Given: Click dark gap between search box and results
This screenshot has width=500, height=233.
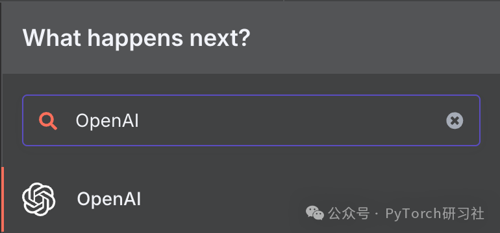Looking at the screenshot, I should coord(251,157).
